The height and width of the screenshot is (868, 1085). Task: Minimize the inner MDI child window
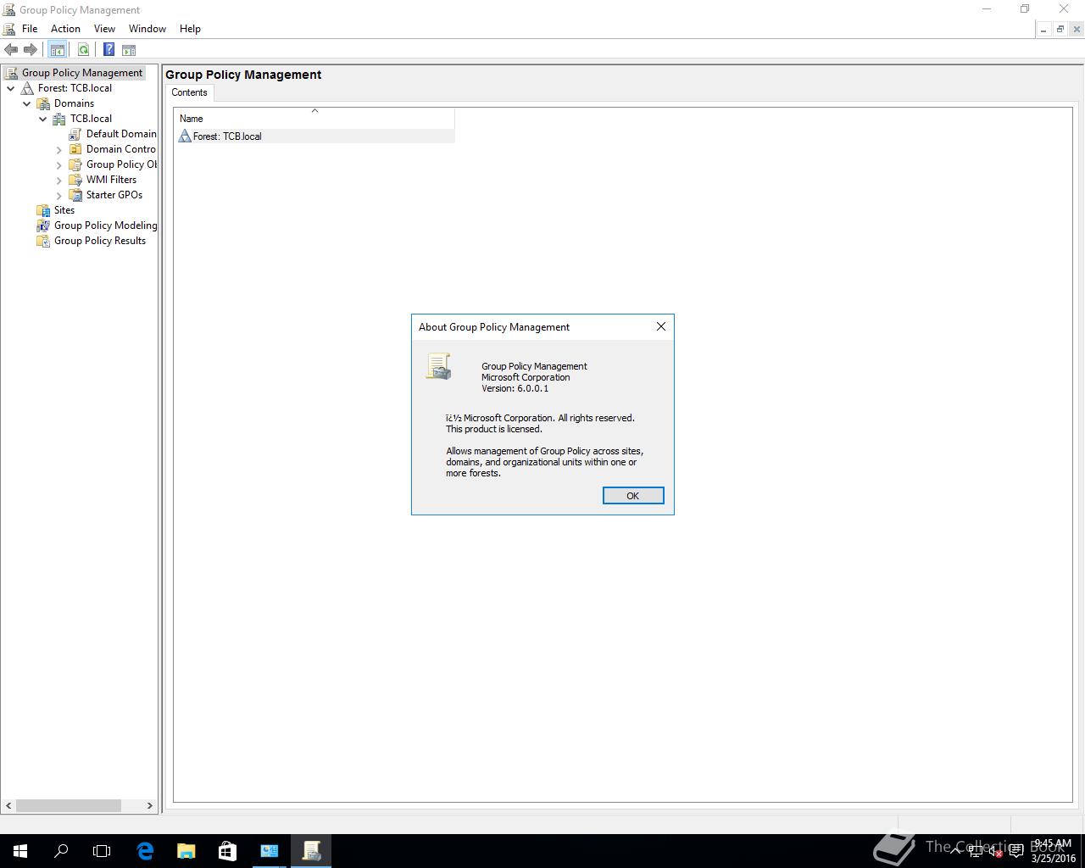1043,29
